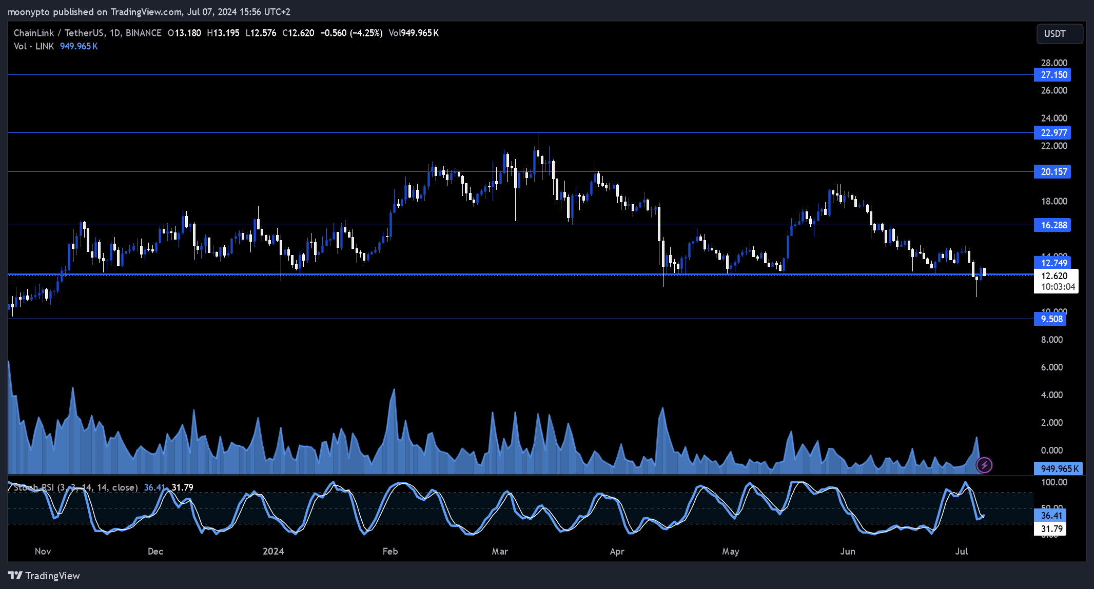The height and width of the screenshot is (589, 1094).
Task: Select the 22.977 price level label
Action: pos(1052,133)
